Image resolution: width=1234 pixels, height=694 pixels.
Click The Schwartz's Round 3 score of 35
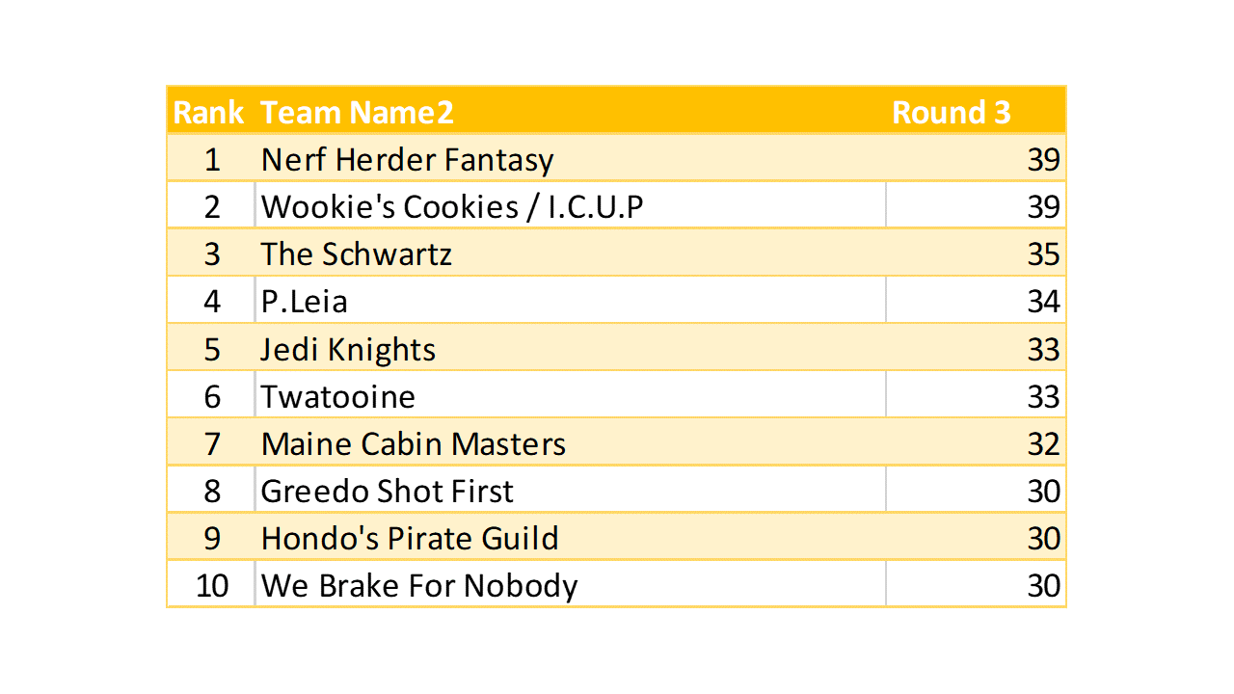tap(1042, 254)
